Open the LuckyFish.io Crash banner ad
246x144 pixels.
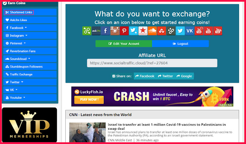152,97
